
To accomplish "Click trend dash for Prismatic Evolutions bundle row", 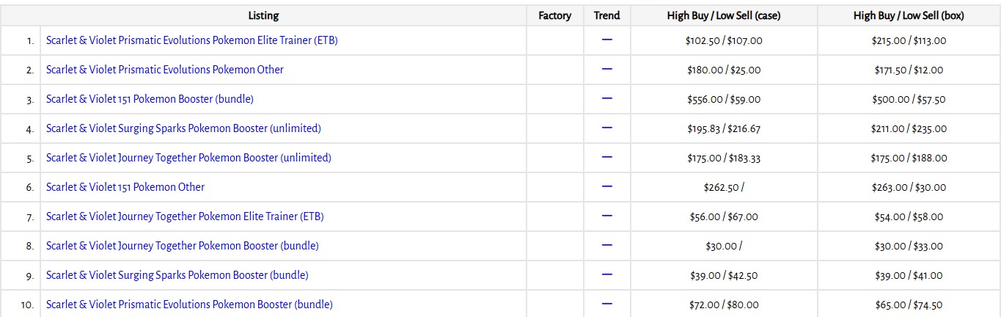I will [x=606, y=304].
